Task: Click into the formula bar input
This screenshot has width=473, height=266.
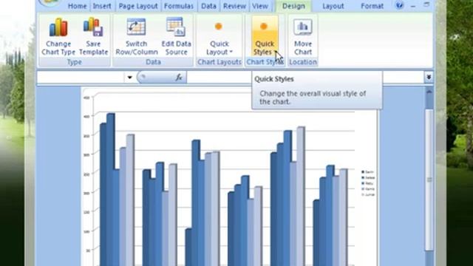Action: tap(304, 78)
